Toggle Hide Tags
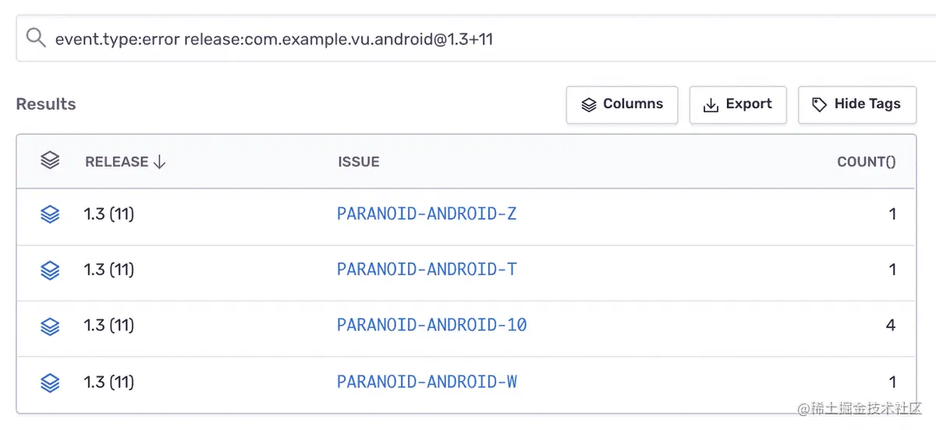 click(856, 104)
